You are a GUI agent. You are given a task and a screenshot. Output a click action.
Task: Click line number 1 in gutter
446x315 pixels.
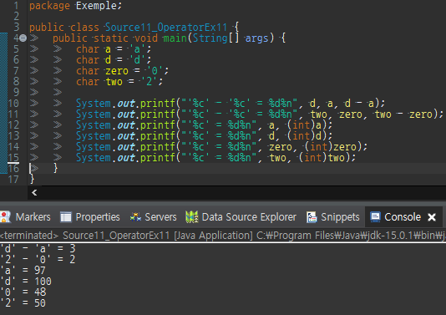pos(16,6)
